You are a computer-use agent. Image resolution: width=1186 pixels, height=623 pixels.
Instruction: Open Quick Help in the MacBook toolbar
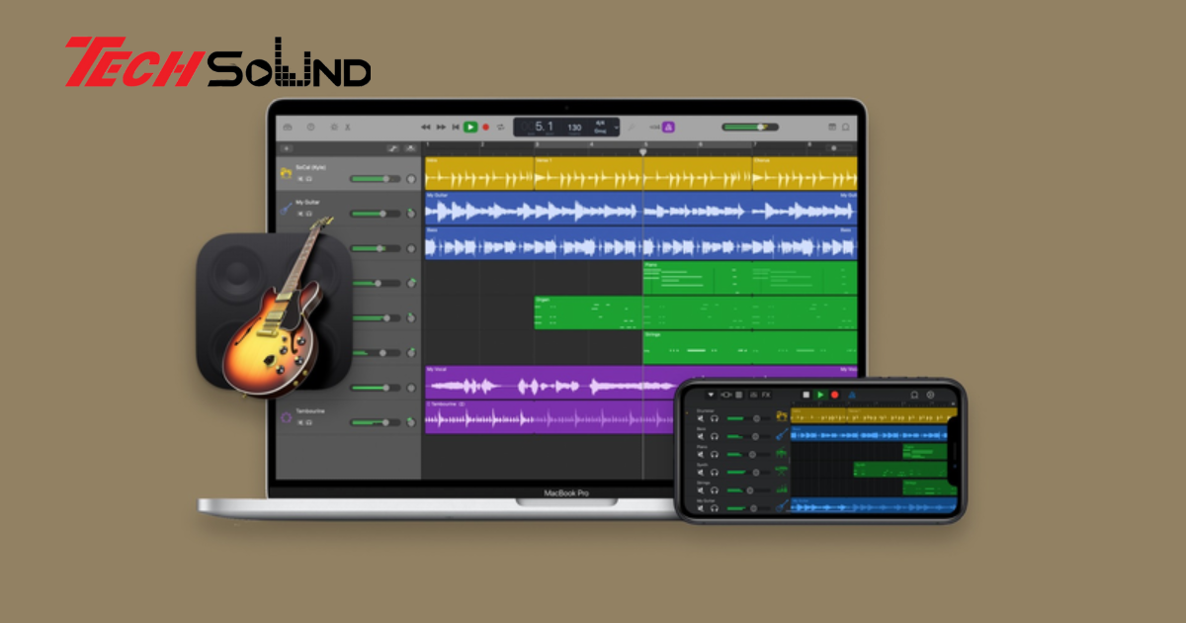[x=310, y=128]
